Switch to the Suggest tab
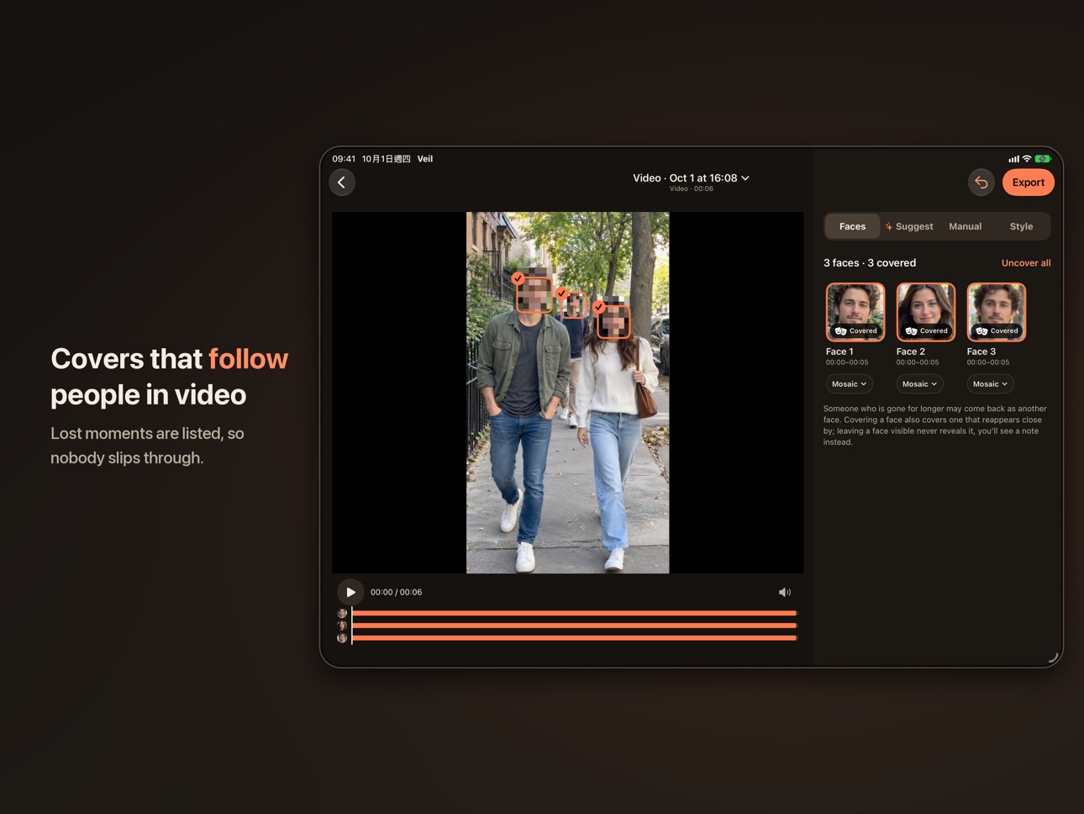The width and height of the screenshot is (1084, 814). click(x=909, y=226)
